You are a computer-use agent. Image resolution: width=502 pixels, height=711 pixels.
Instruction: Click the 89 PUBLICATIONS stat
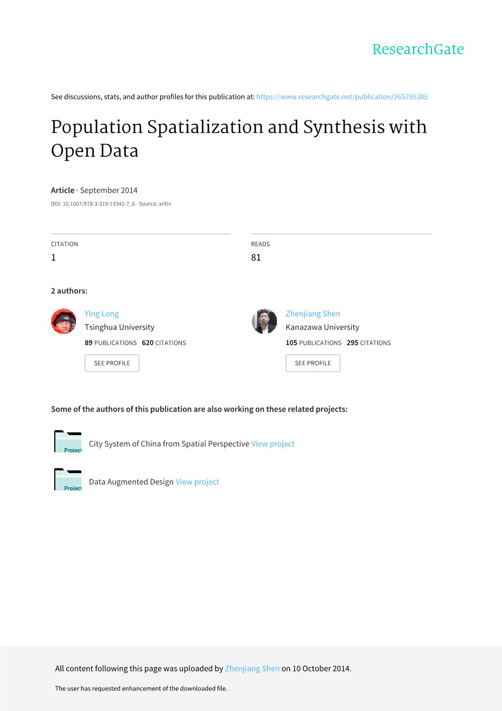(x=111, y=343)
